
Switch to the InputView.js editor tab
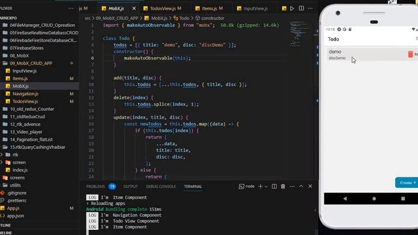253,8
